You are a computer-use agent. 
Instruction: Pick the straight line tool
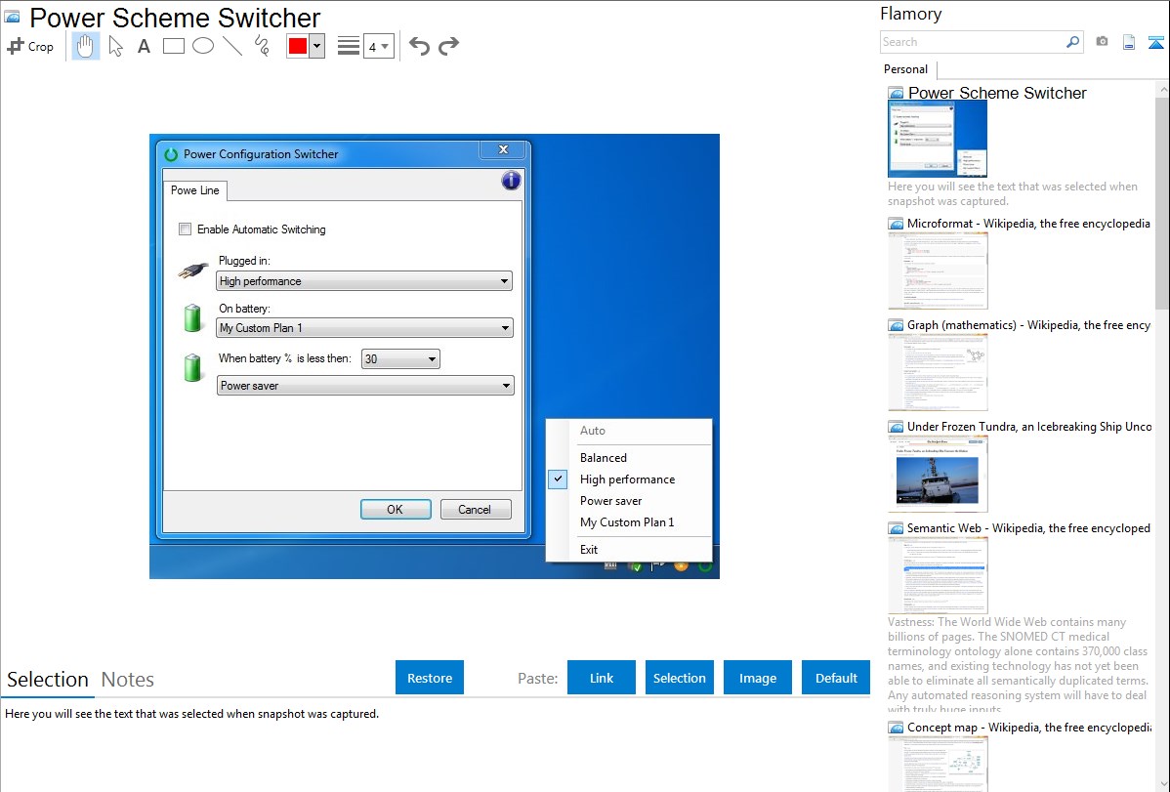232,46
